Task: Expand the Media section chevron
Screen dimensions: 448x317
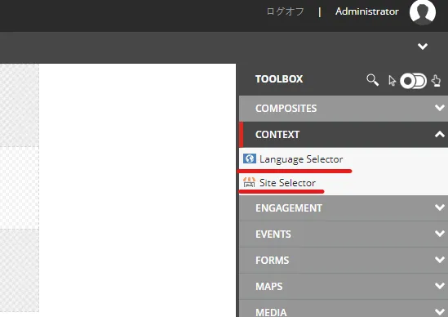Action: coord(439,311)
